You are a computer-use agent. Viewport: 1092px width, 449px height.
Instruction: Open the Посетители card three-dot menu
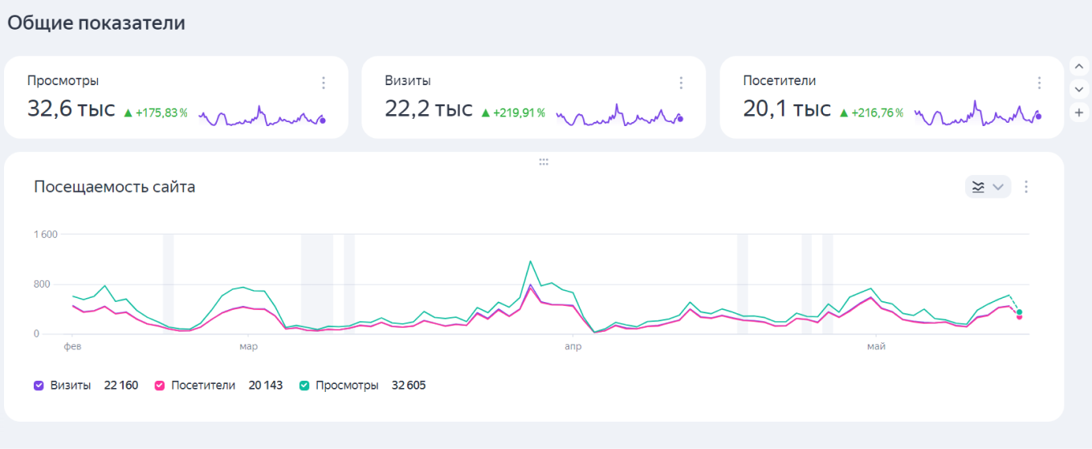coord(1039,83)
